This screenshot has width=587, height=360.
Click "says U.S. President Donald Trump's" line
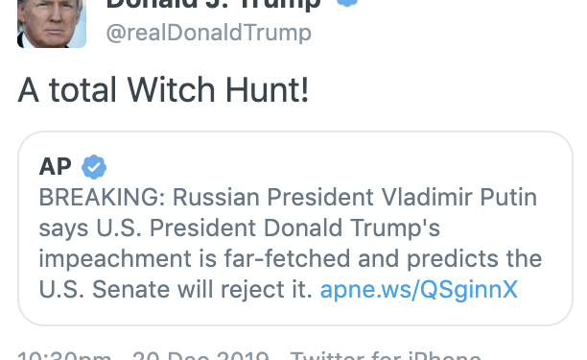click(240, 228)
